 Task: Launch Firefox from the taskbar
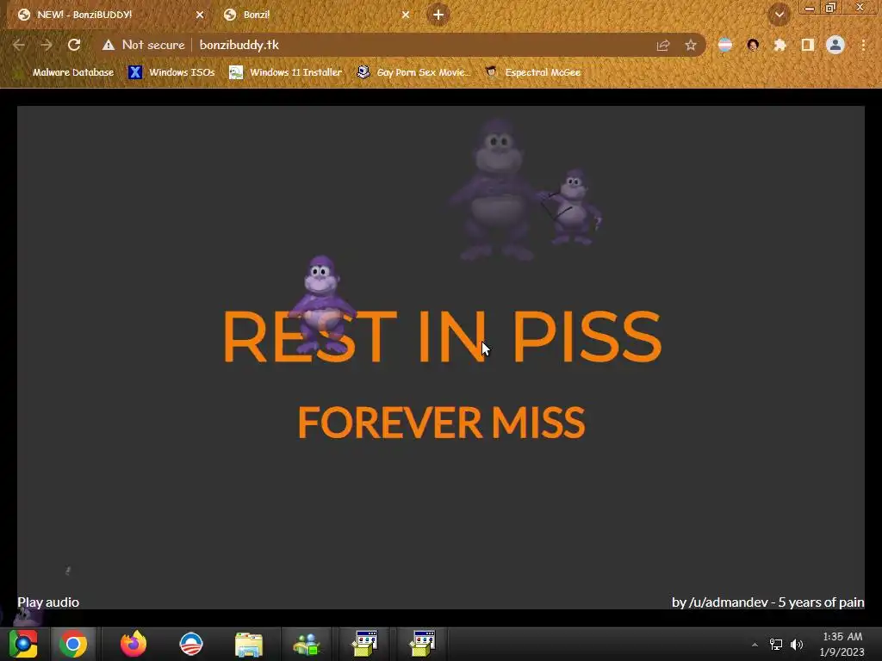(x=134, y=644)
